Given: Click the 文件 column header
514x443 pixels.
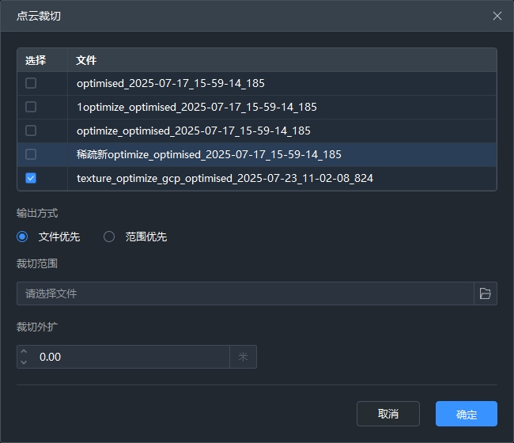Looking at the screenshot, I should point(87,60).
